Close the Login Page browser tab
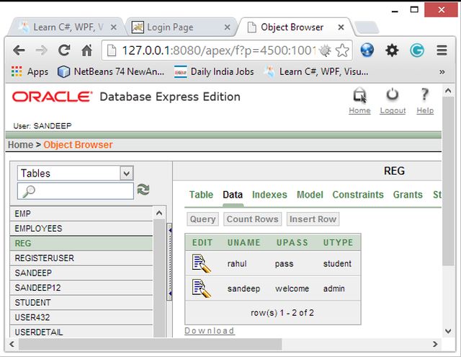This screenshot has height=357, width=461. click(x=227, y=27)
